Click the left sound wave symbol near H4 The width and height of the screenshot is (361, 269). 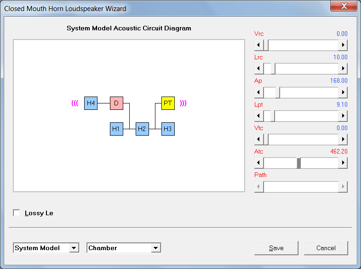coord(75,103)
